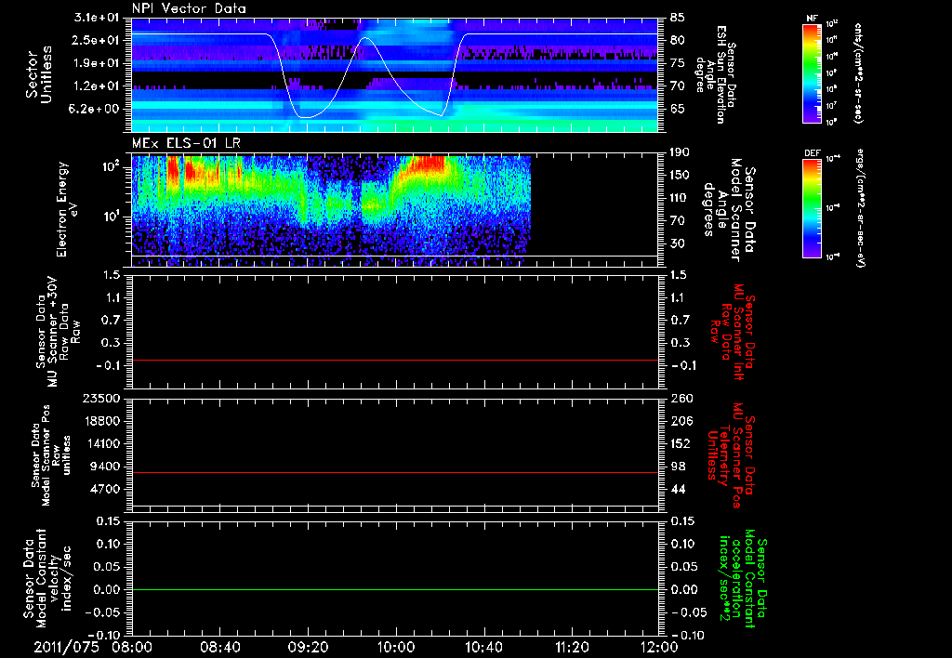Viewport: 952px width, 658px height.
Task: Click the "Model Scanner Pos Raw unitless" axis title
Action: coord(51,455)
